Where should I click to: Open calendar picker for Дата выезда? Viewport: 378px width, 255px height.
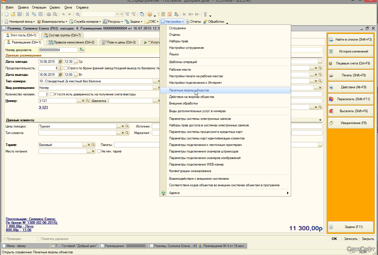point(60,75)
